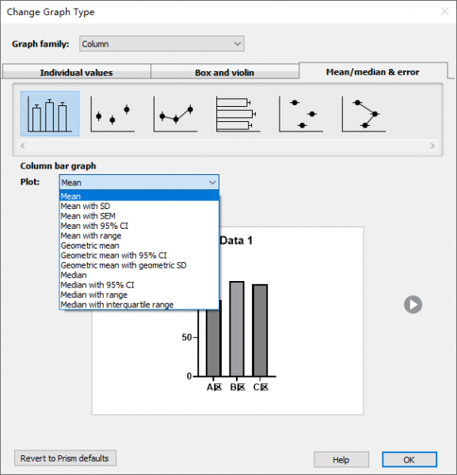
Task: Select the horizontal bar graph icon
Action: tap(238, 114)
